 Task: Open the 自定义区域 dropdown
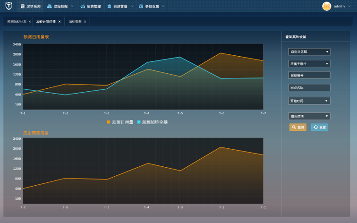pos(309,52)
